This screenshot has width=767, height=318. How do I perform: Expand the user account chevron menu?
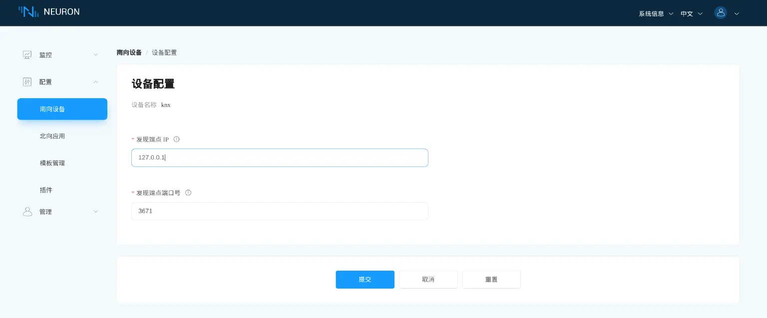pos(737,14)
